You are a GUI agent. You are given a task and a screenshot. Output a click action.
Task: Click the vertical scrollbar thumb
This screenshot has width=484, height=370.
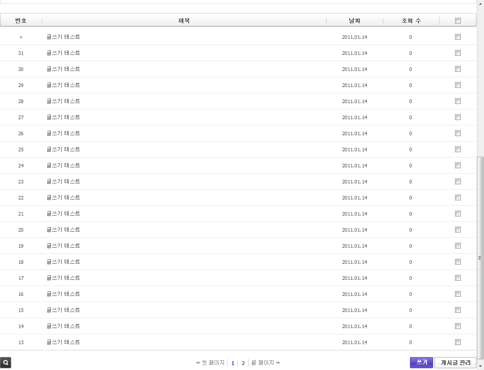coord(480,258)
